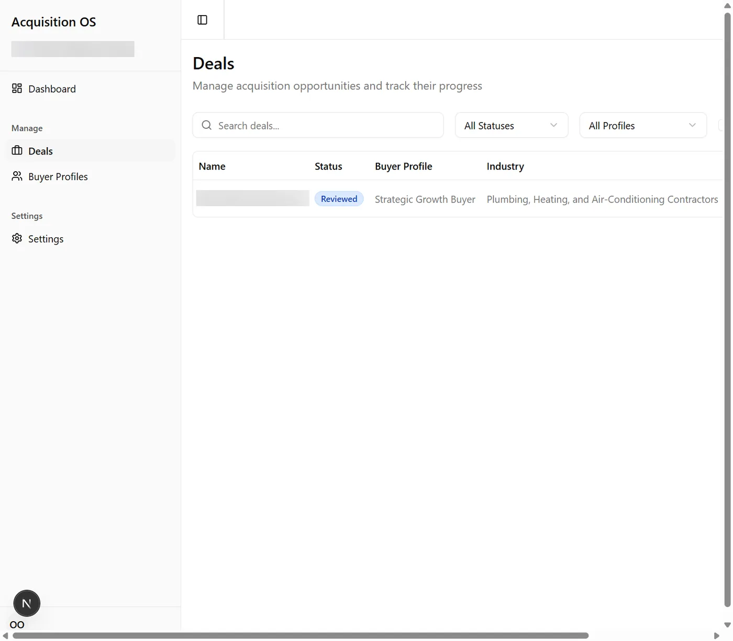The width and height of the screenshot is (733, 641).
Task: Click the search magnifier icon
Action: 207,125
